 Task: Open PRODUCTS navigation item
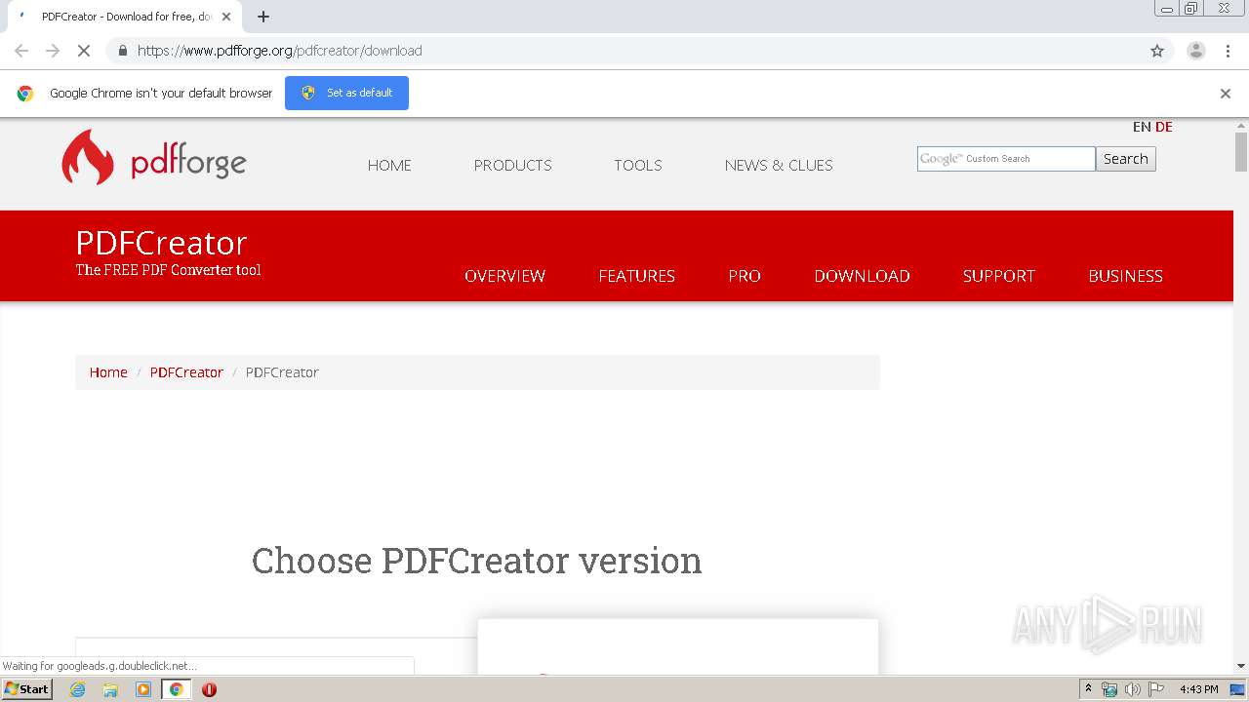point(512,165)
